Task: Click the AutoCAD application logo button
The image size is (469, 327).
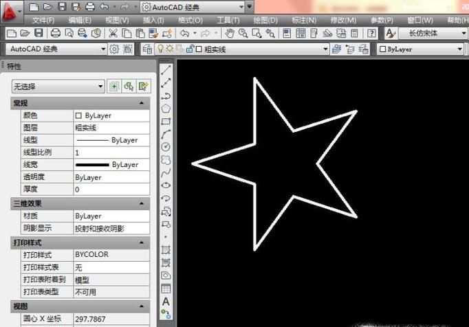Action: (12, 10)
